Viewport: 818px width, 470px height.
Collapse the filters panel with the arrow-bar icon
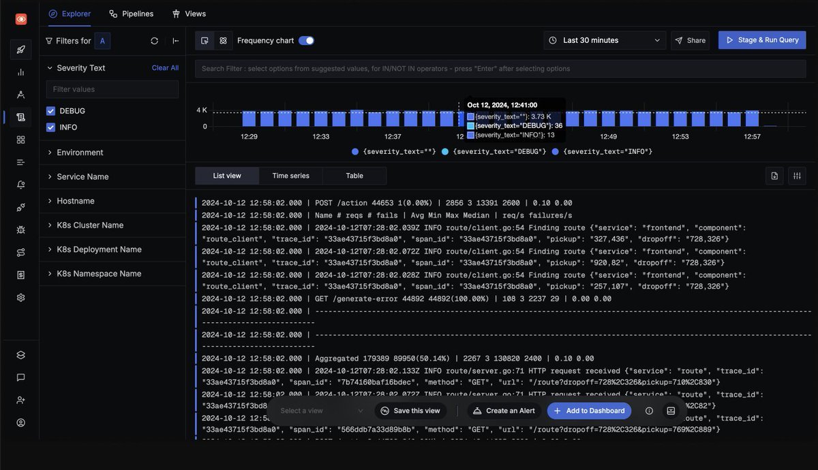176,41
